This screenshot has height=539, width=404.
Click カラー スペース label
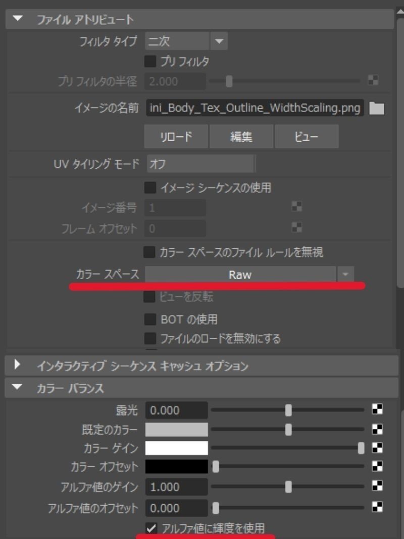[x=108, y=275]
